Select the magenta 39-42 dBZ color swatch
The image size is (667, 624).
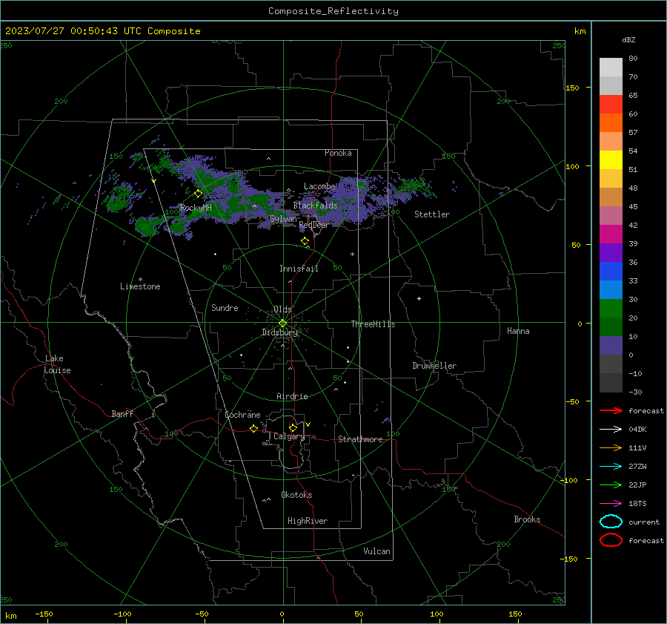pyautogui.click(x=611, y=234)
